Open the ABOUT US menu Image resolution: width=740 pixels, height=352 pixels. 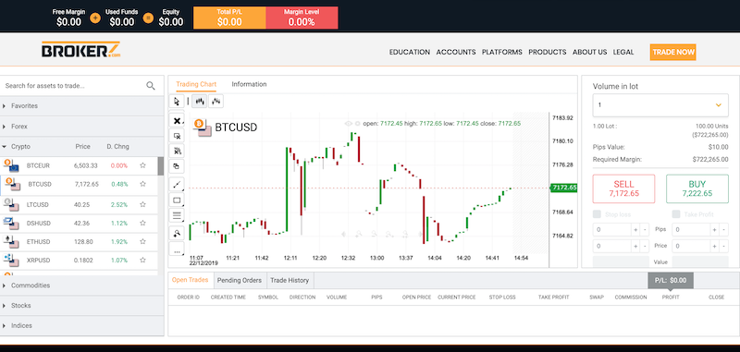click(x=590, y=53)
